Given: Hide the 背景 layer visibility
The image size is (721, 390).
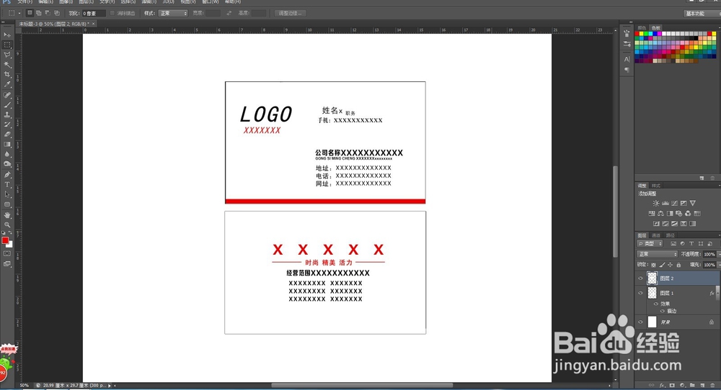Looking at the screenshot, I should click(640, 322).
